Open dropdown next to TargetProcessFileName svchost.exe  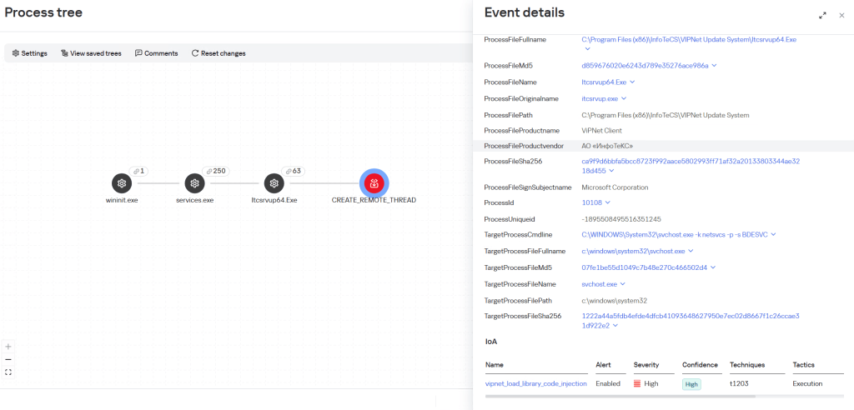coord(622,283)
